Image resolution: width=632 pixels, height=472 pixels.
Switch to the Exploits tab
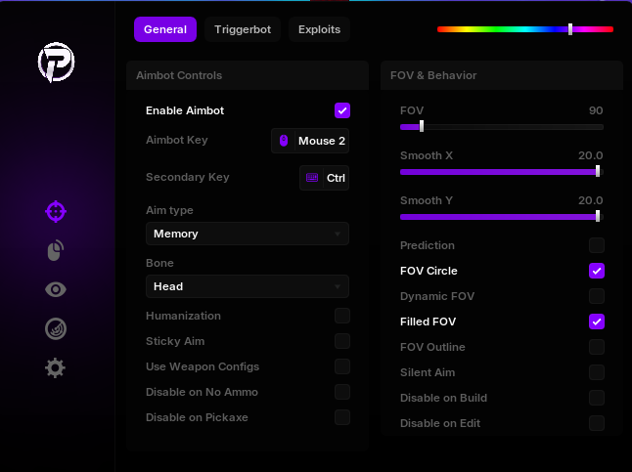coord(319,29)
